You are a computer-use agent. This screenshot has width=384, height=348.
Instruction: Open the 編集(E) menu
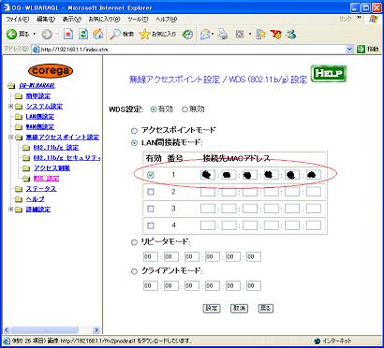coord(46,20)
